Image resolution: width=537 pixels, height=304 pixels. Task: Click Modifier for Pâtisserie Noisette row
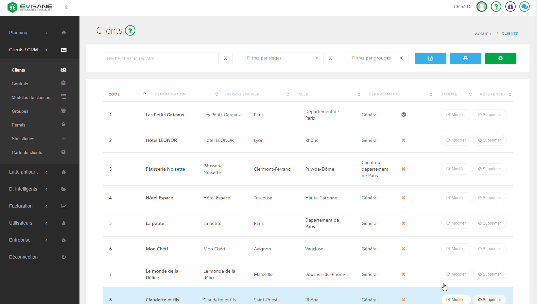[x=456, y=169]
